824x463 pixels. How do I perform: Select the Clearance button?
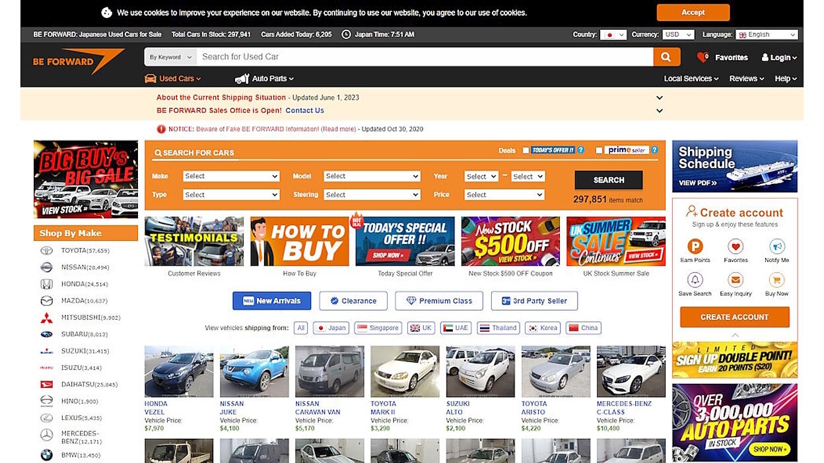[353, 301]
